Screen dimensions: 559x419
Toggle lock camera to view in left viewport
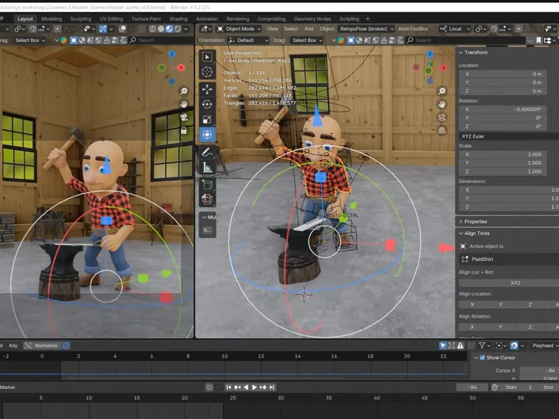pos(184,131)
